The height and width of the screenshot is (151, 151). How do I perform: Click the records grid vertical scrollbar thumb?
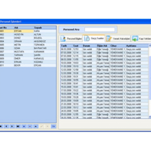(x=150, y=78)
